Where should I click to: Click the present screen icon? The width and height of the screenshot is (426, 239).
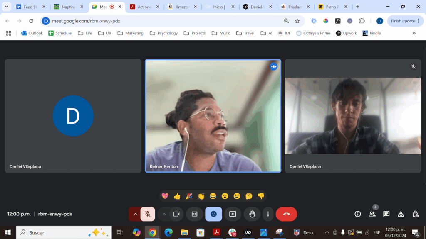[233, 214]
